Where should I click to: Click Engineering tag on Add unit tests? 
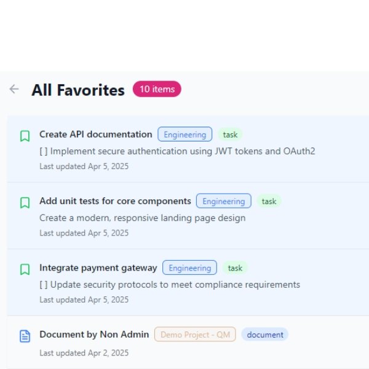click(x=224, y=201)
